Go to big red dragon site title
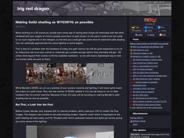 (33, 9)
